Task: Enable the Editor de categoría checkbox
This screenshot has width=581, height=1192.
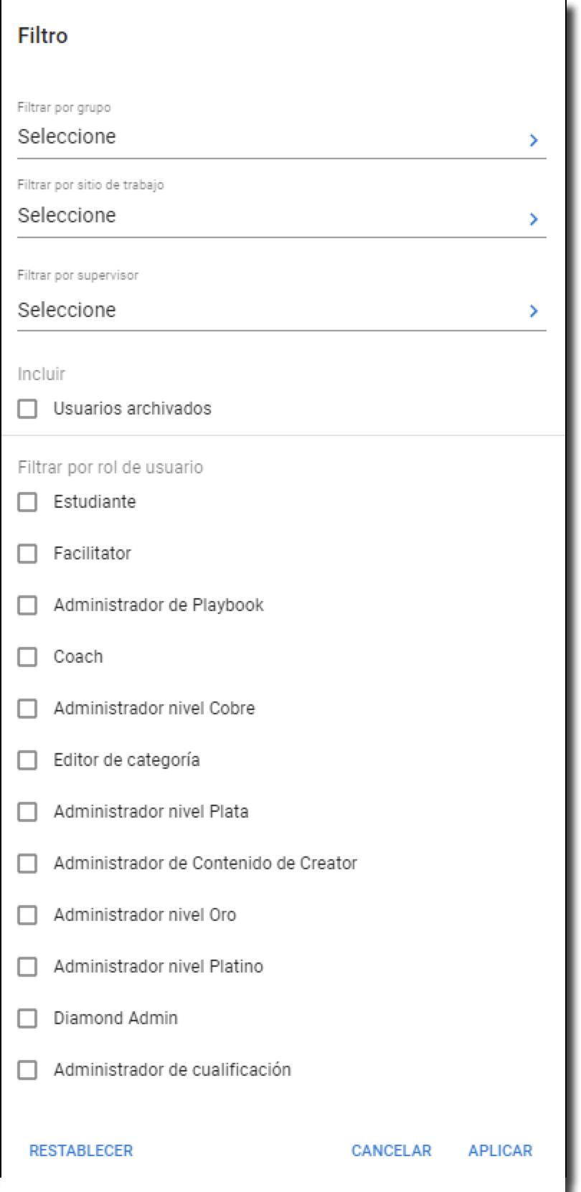Action: point(27,760)
